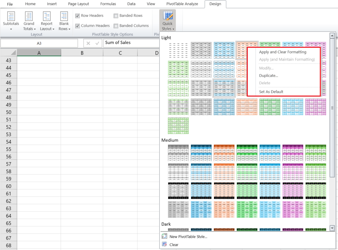
Task: Select column C header
Action: pos(120,53)
